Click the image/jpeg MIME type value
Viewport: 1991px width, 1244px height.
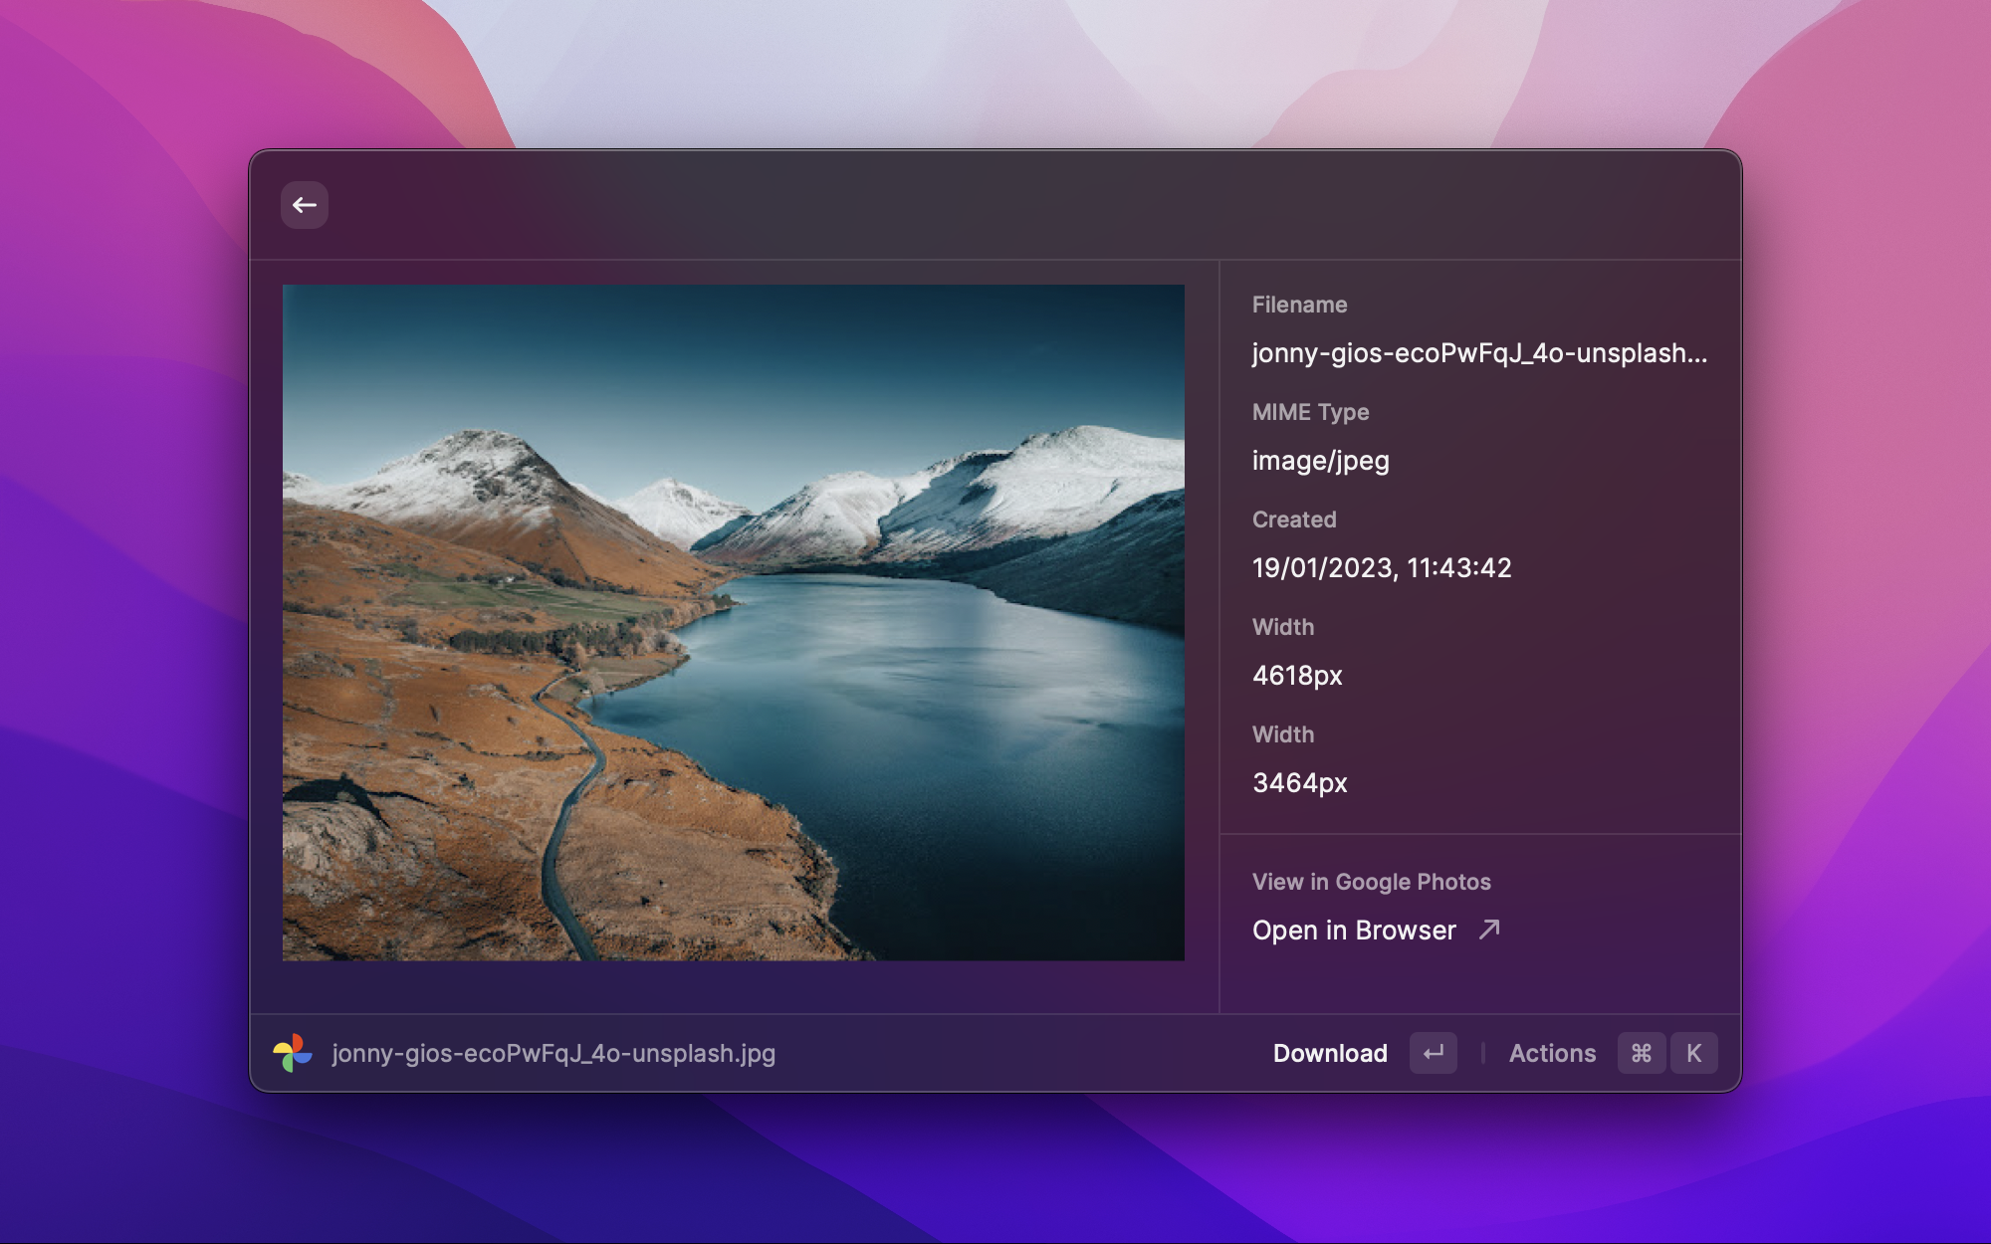coord(1320,461)
